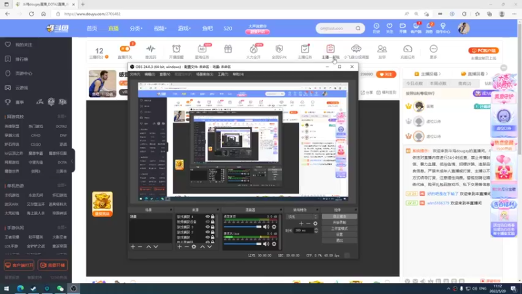The height and width of the screenshot is (294, 522).
Task: Toggle visibility of 游戏捕获 2 source
Action: click(x=207, y=232)
